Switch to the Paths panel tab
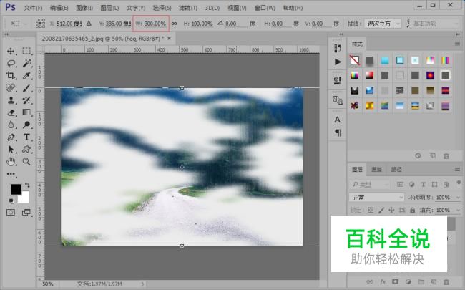465x290 pixels. [396, 169]
